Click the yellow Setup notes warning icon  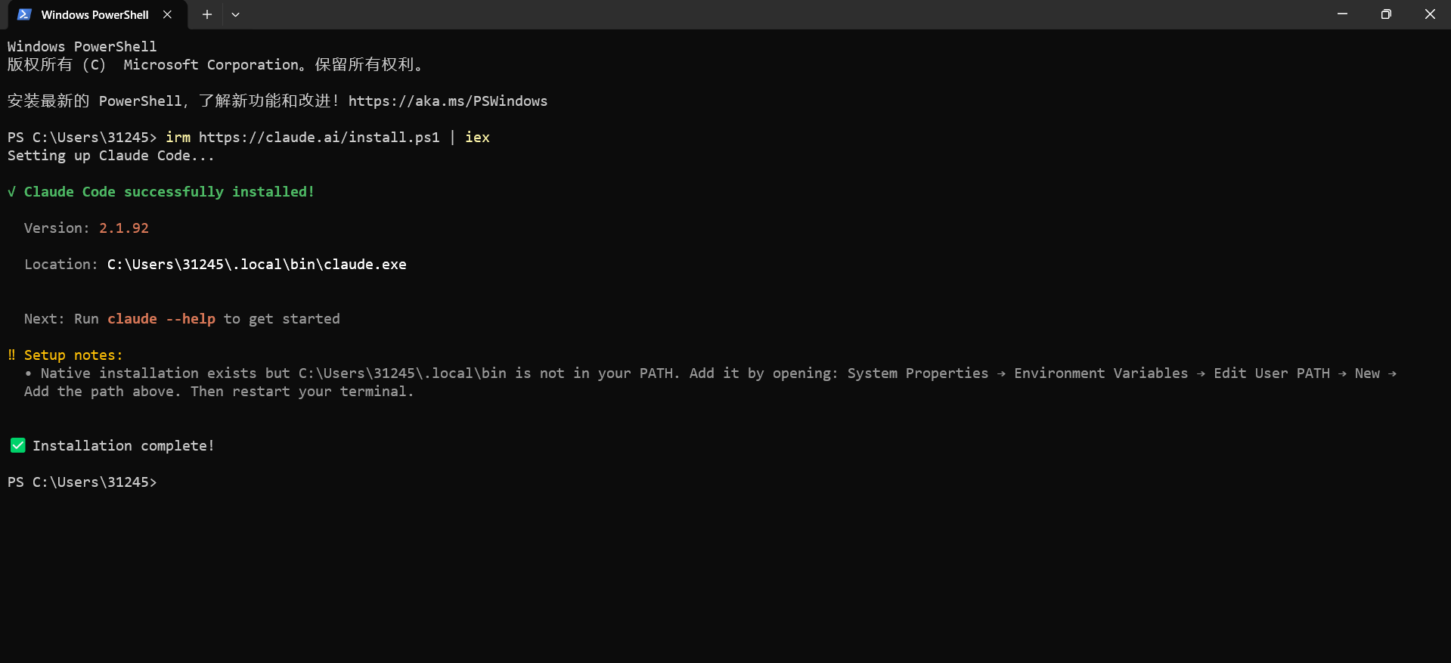(11, 355)
